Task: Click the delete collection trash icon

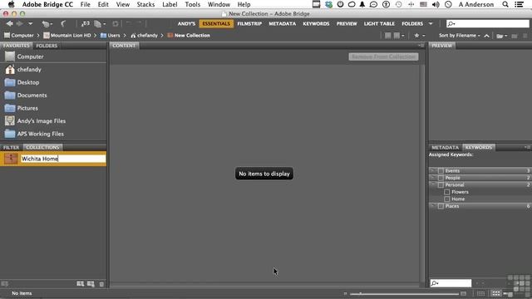Action: pyautogui.click(x=101, y=284)
